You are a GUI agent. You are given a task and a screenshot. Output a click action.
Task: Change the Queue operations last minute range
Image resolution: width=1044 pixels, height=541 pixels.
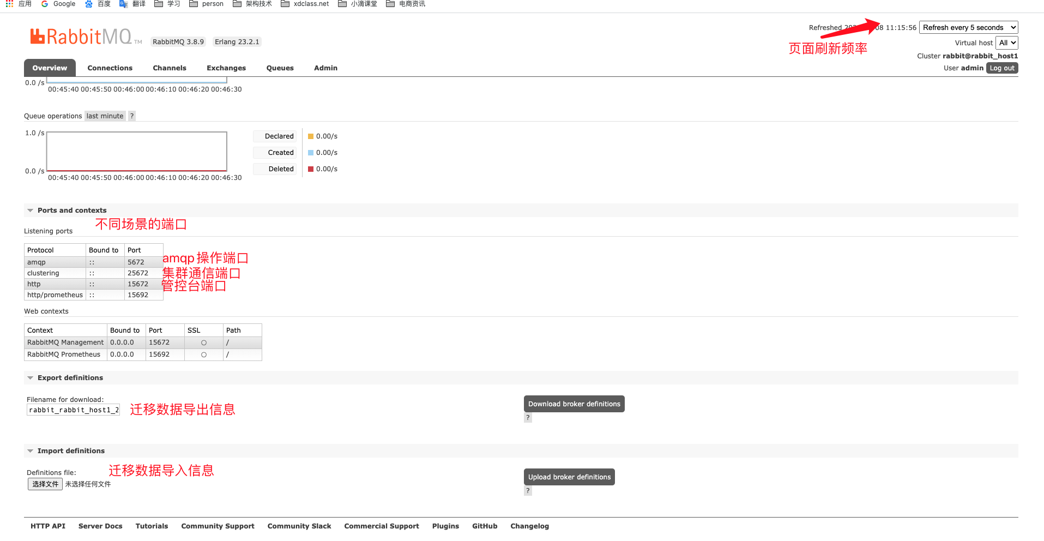(x=105, y=116)
